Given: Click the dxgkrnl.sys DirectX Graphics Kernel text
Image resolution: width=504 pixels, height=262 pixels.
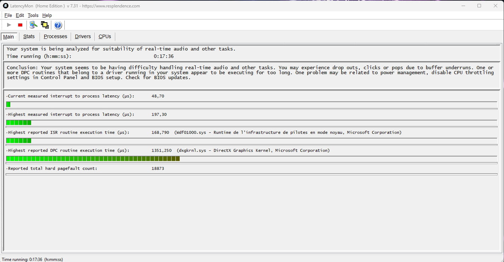Looking at the screenshot, I should (x=253, y=150).
